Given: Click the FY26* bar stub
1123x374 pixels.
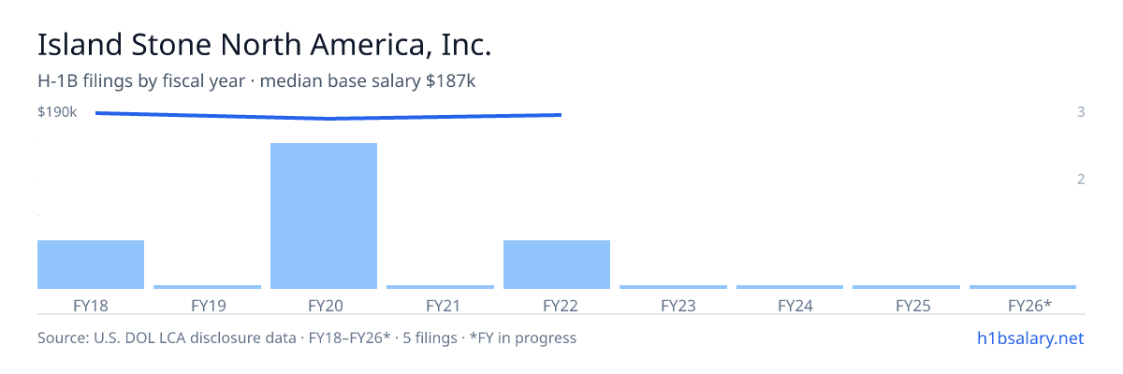Looking at the screenshot, I should click(x=1023, y=287).
